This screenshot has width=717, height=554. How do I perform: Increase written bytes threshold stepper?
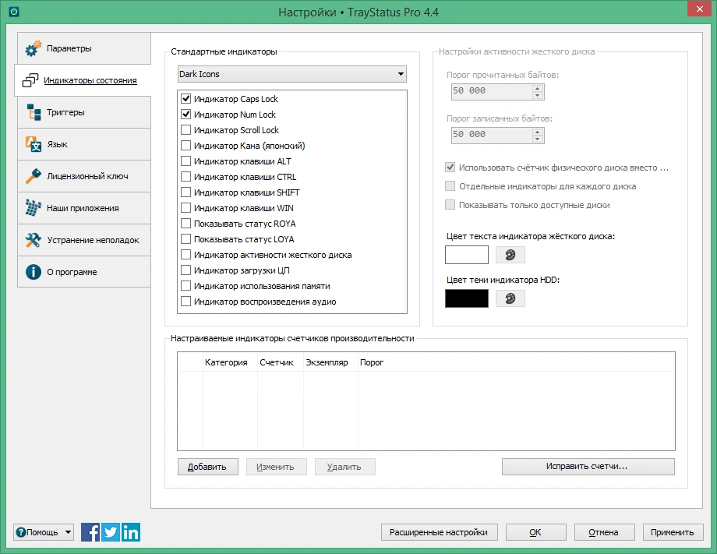pos(538,132)
